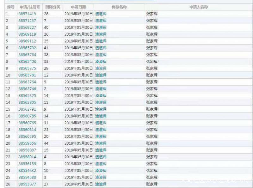This screenshot has height=188, width=253.
Task: Select the date 2019年05月30日 in row 12
Action: [78, 89]
